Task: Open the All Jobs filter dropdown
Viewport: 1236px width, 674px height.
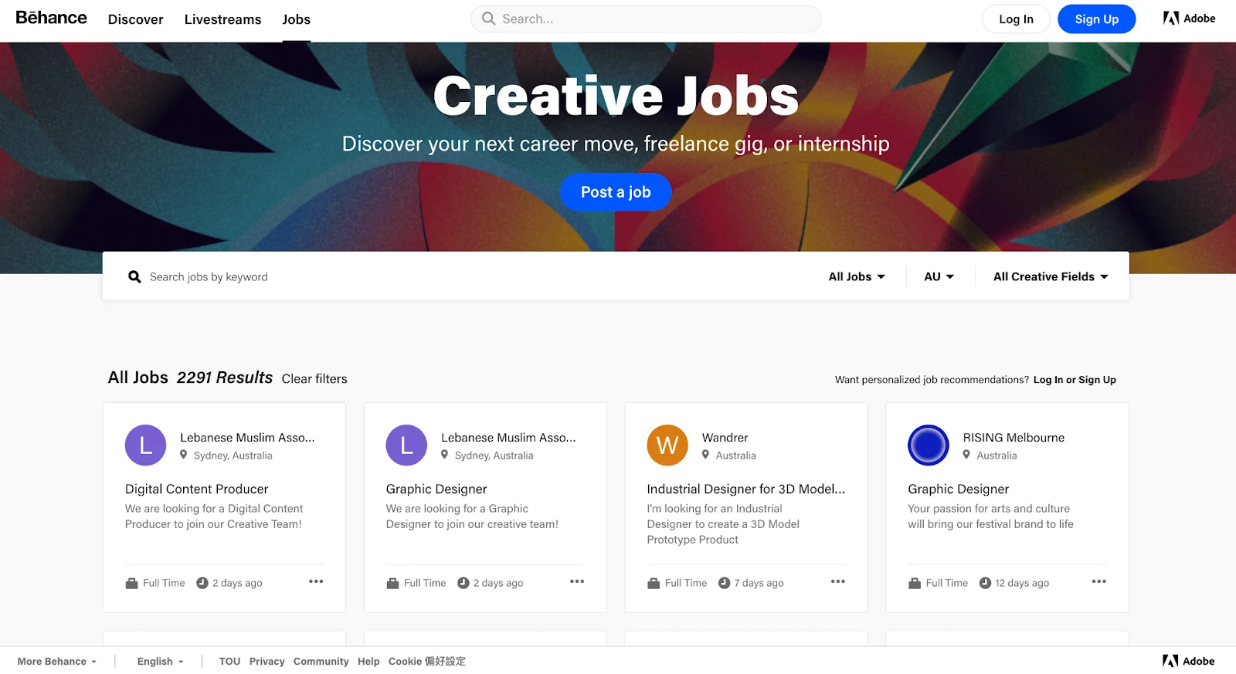Action: tap(857, 276)
